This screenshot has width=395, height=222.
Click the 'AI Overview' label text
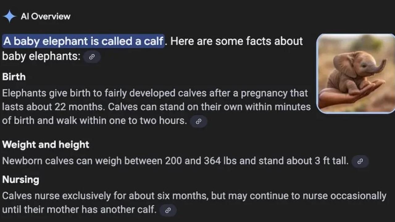(x=46, y=16)
